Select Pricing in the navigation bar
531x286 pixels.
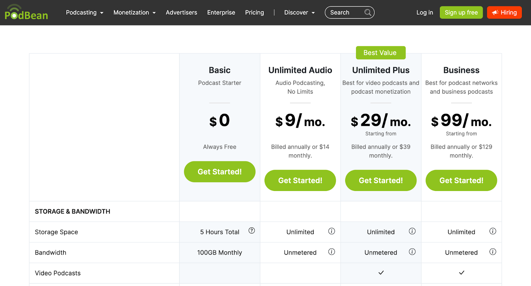click(255, 13)
